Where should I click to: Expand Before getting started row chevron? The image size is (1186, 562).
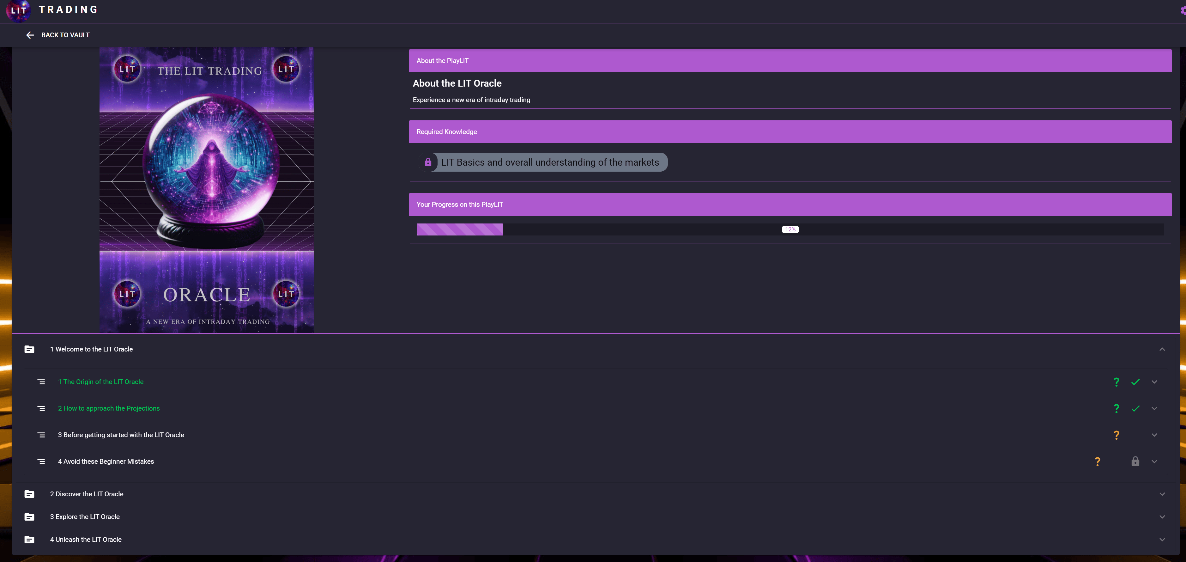[x=1154, y=435]
